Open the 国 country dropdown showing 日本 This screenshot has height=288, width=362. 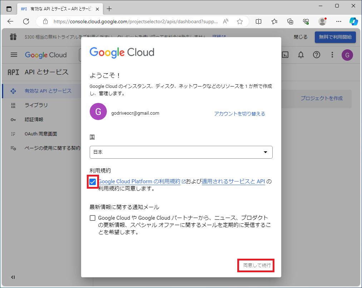pos(181,152)
